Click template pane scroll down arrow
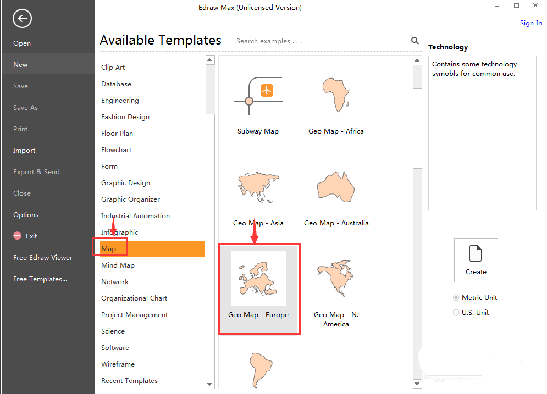Viewport: 547px width, 394px height. coord(417,384)
